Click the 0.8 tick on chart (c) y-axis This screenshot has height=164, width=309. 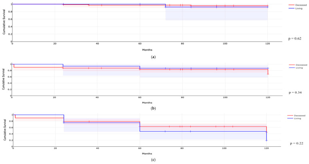click(x=10, y=121)
